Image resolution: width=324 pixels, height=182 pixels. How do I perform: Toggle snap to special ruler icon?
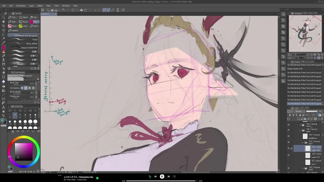[x=108, y=10]
